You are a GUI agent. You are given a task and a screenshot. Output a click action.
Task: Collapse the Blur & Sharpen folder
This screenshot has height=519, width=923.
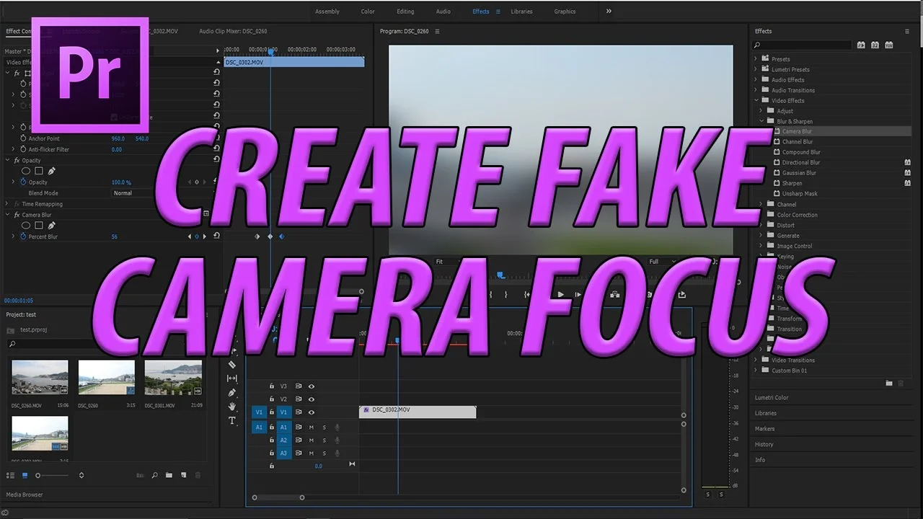coord(761,121)
